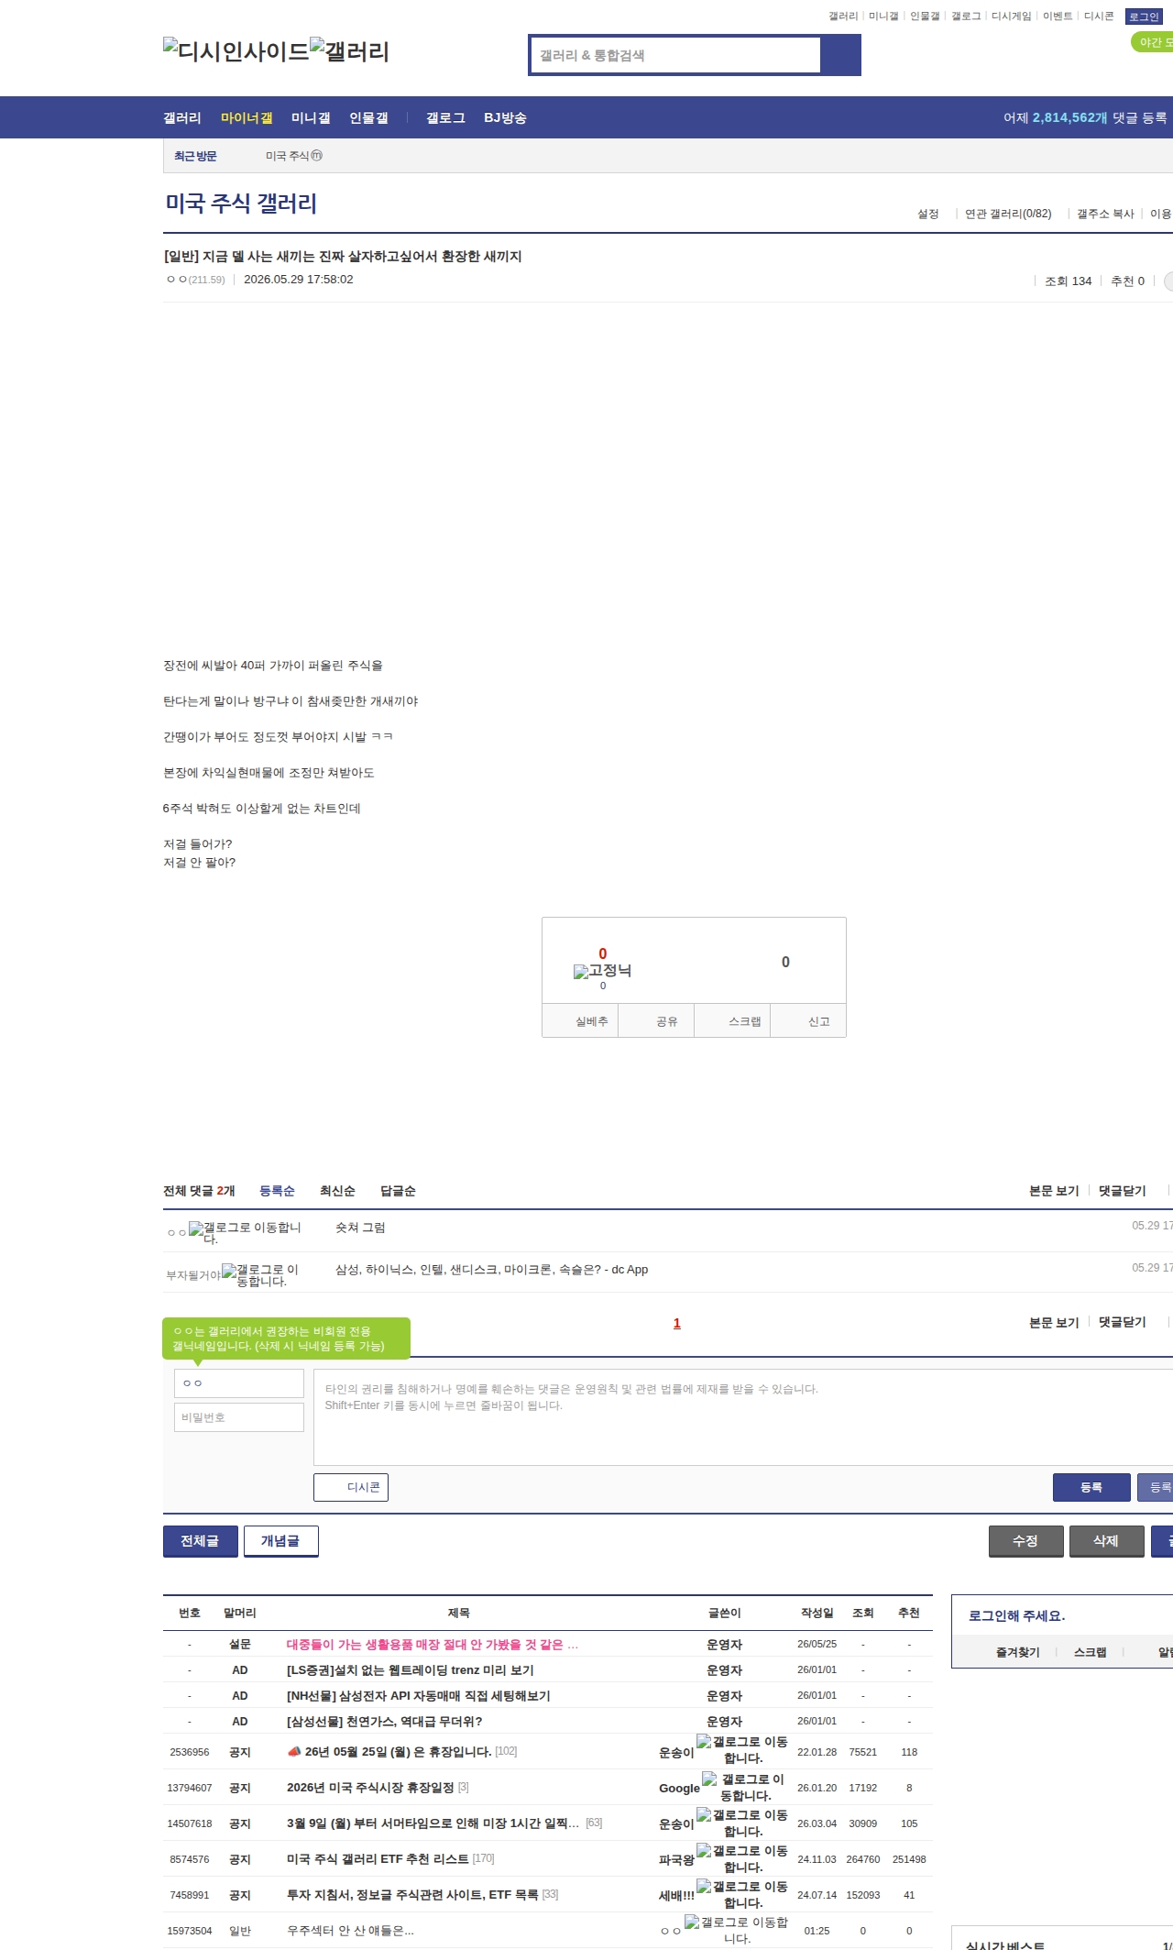Open 우주섹터 안 산 애들은... post
Viewport: 1173px width, 1950px height.
350,1930
